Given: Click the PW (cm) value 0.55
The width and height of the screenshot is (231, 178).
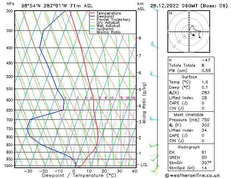Looking at the screenshot, I should [206, 71].
